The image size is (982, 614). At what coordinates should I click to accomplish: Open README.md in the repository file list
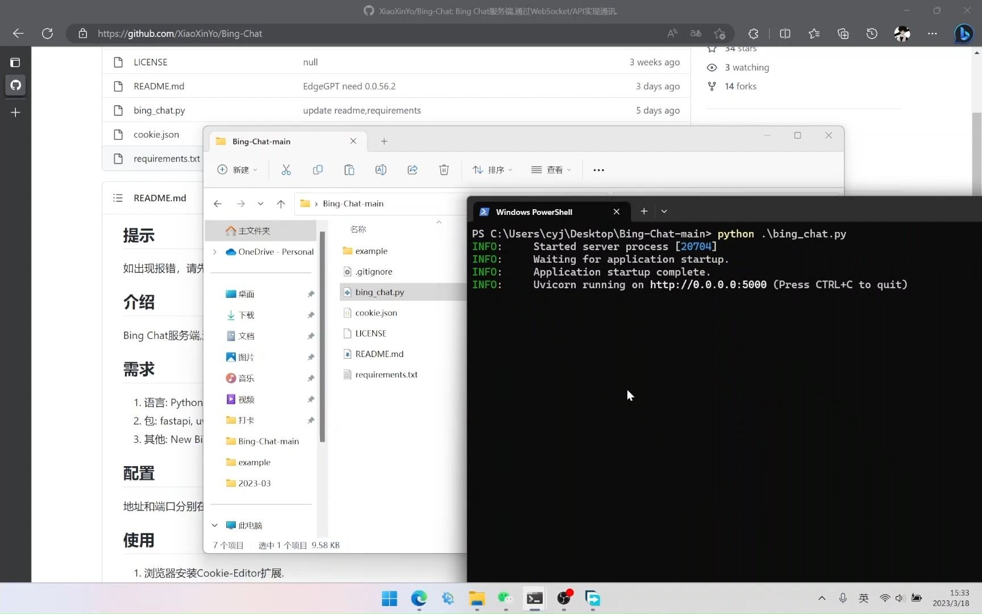(159, 86)
